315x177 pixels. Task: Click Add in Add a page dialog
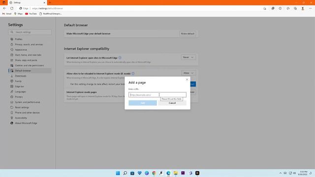143,103
